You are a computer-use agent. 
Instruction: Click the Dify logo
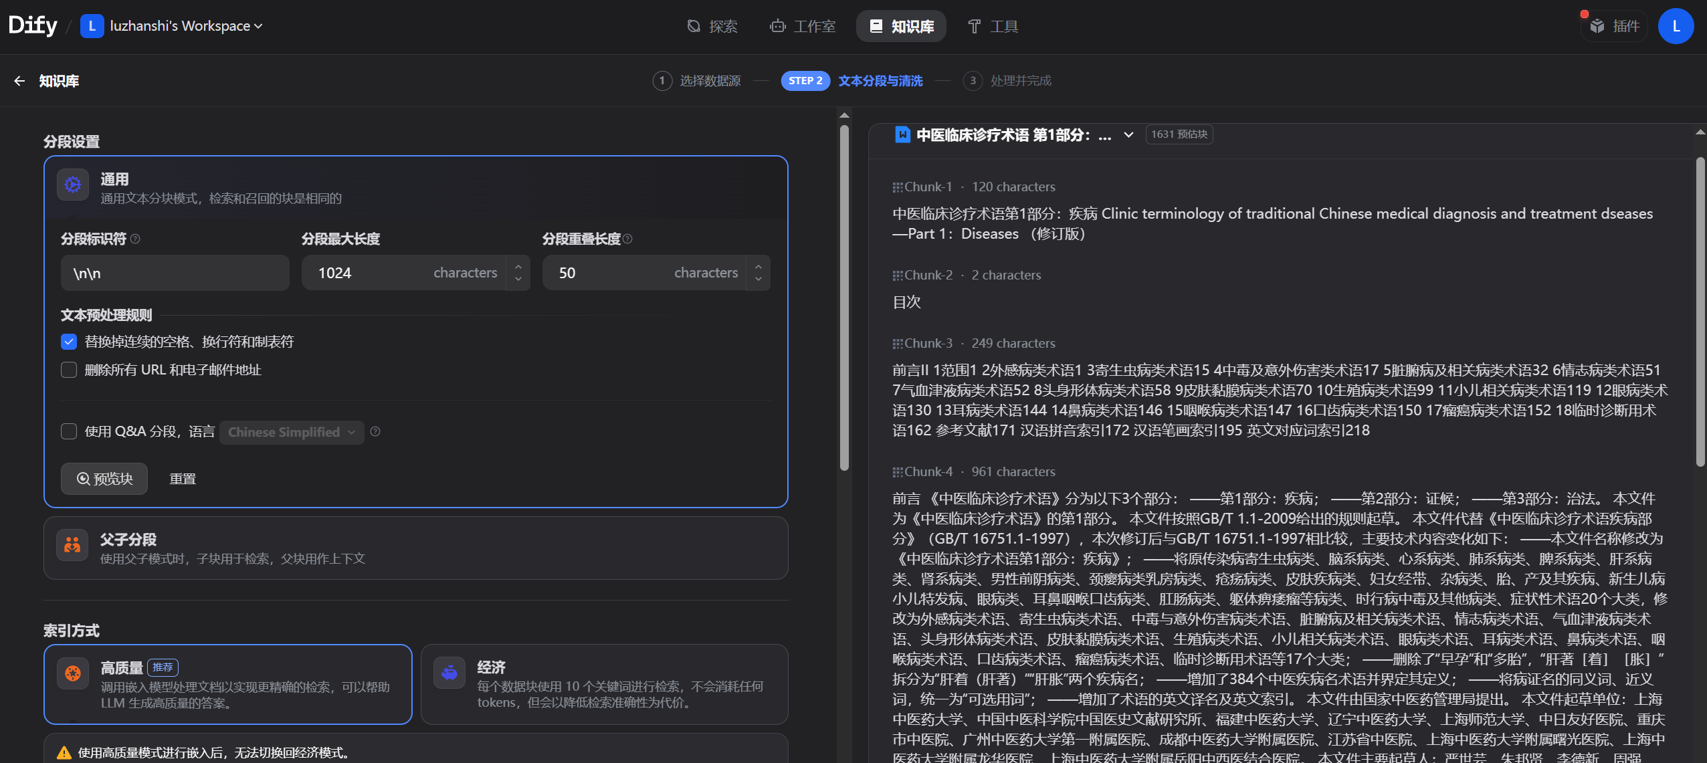(x=33, y=25)
